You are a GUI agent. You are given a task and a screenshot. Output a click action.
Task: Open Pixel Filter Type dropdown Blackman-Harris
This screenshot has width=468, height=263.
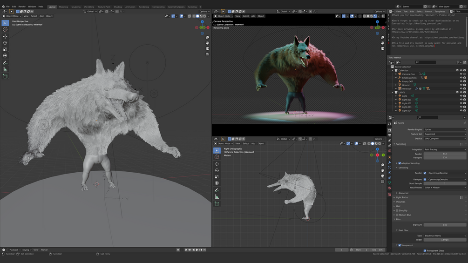click(445, 236)
